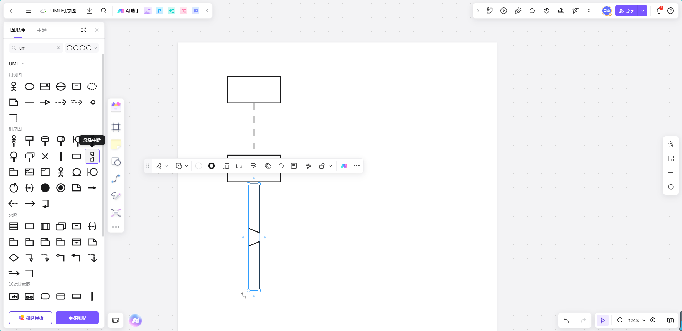
Task: Click the 更多图形 button
Action: [x=77, y=318]
